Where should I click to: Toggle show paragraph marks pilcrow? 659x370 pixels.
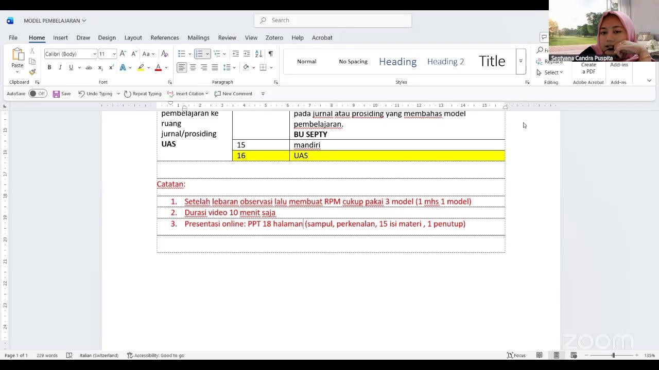click(x=270, y=54)
